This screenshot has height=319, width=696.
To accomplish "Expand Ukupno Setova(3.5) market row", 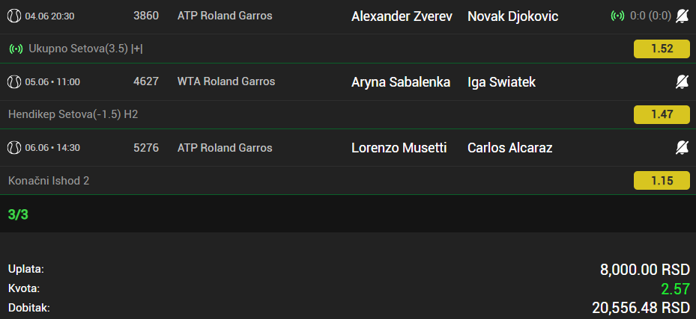I will click(348, 49).
